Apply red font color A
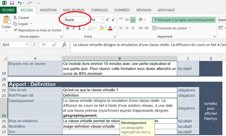This screenshot has width=226, height=136. [110, 28]
